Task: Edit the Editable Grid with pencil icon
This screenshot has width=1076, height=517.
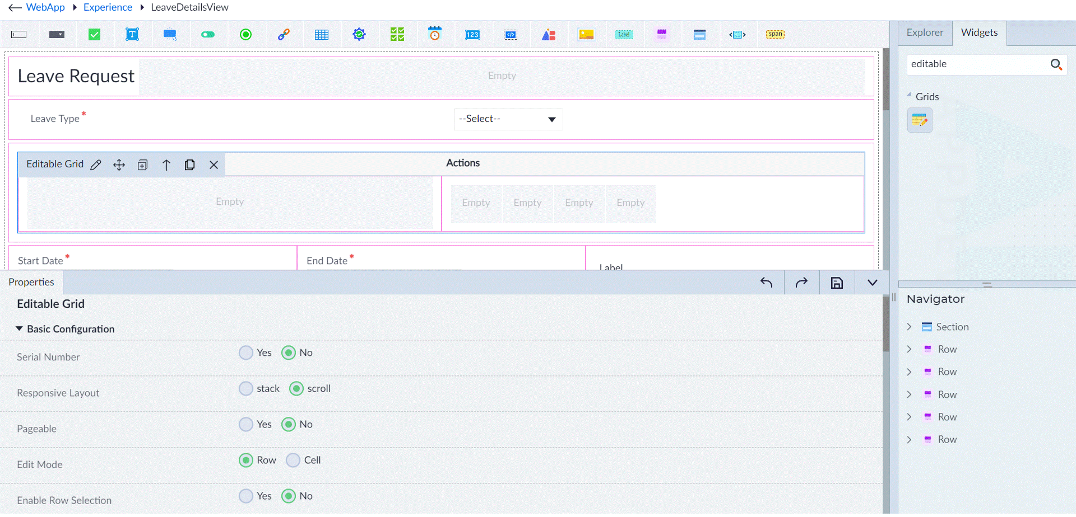Action: [96, 165]
